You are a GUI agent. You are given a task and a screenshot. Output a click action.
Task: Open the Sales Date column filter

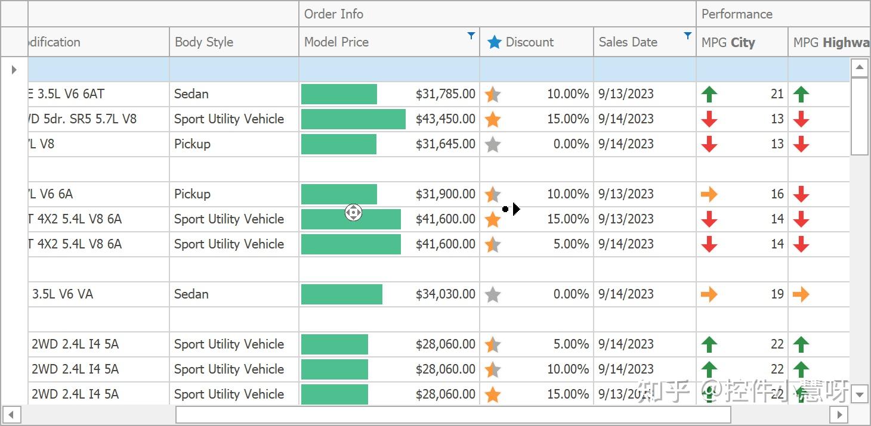[x=688, y=36]
